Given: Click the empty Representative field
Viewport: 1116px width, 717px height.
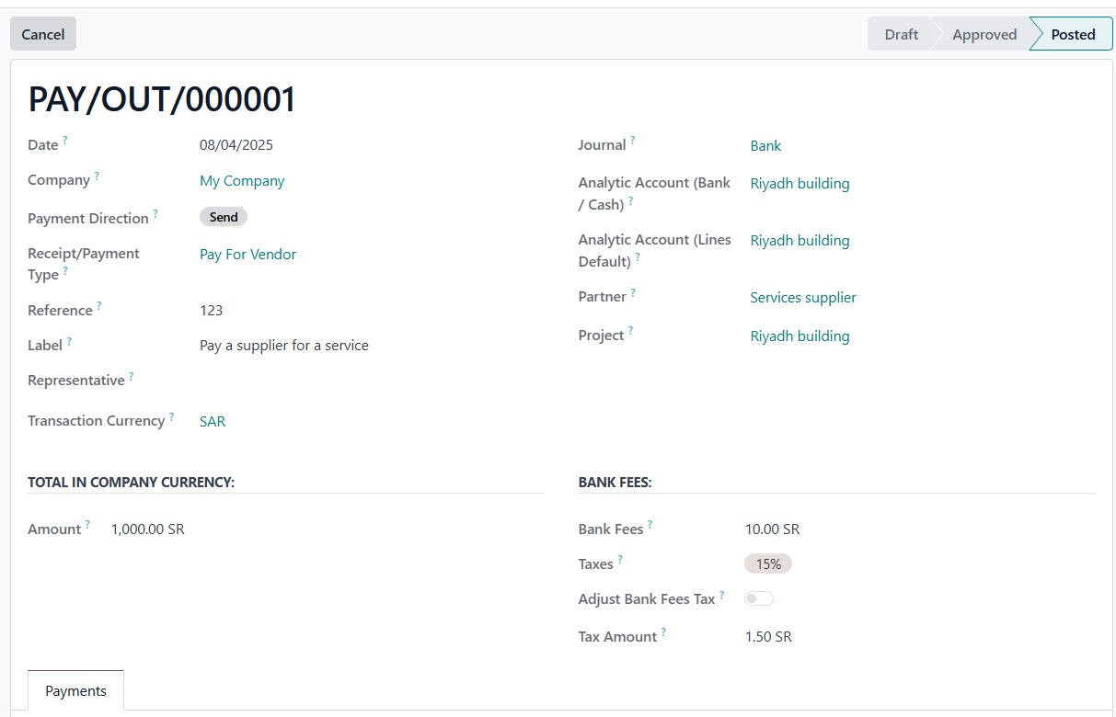Looking at the screenshot, I should click(372, 381).
